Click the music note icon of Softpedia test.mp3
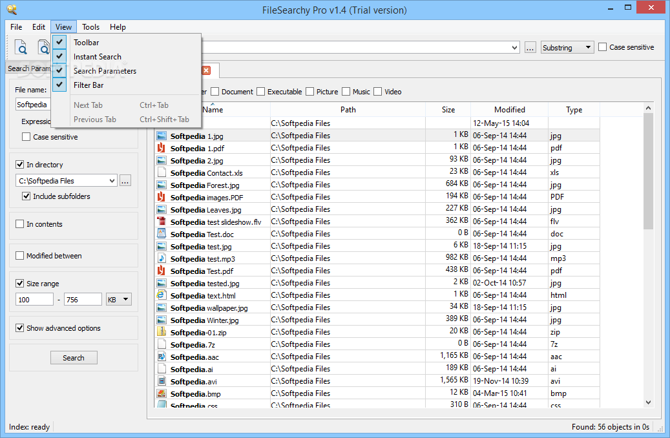Screen dimensions: 670x438 [162, 258]
